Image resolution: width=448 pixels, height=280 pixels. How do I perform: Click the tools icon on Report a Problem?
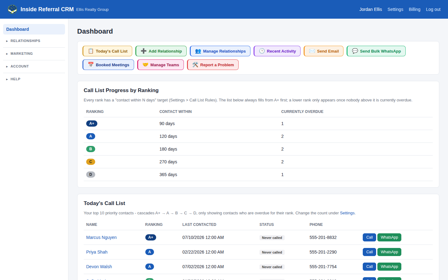tap(195, 65)
